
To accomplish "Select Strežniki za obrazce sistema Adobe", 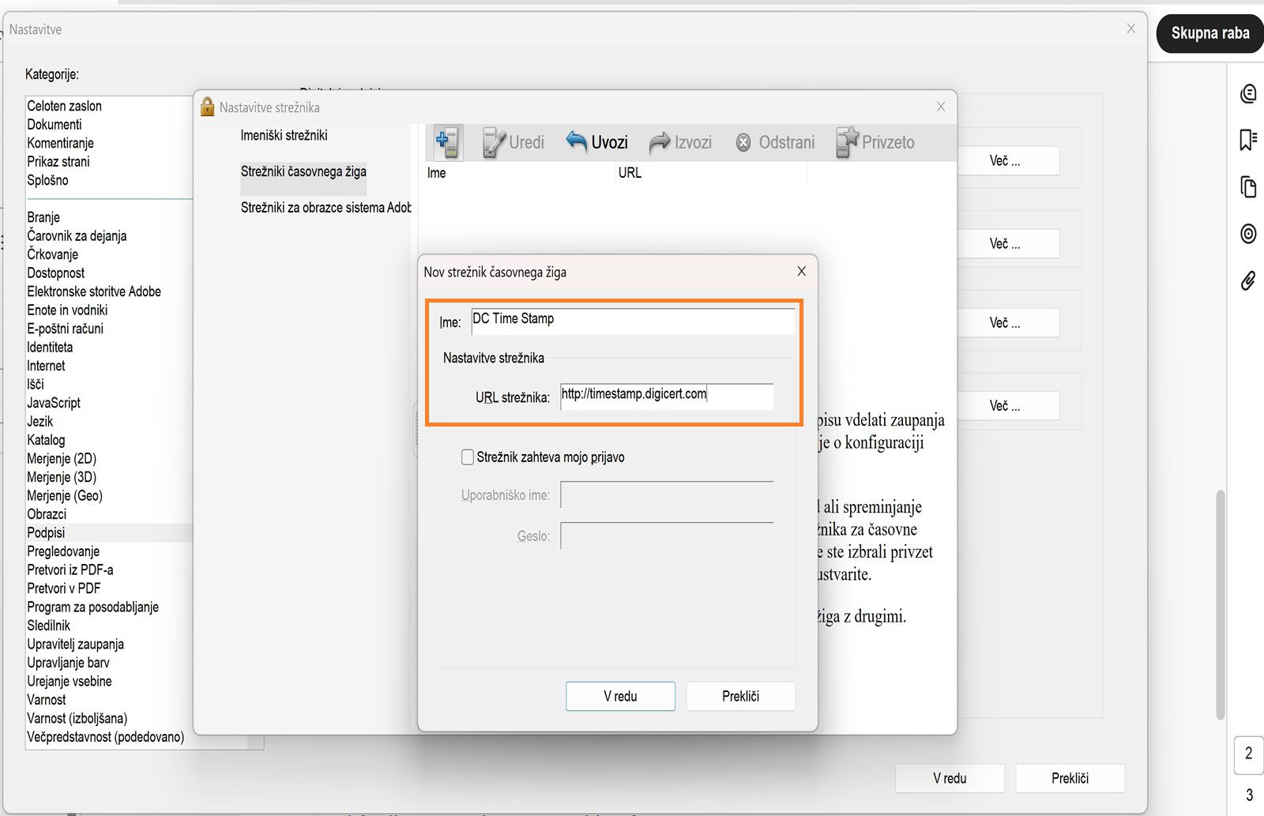I will (x=325, y=208).
